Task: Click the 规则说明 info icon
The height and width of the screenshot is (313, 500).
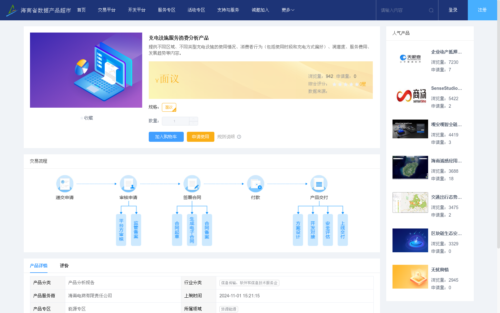Action: pyautogui.click(x=239, y=137)
